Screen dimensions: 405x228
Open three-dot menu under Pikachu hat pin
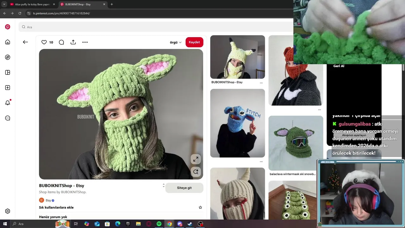(261, 83)
